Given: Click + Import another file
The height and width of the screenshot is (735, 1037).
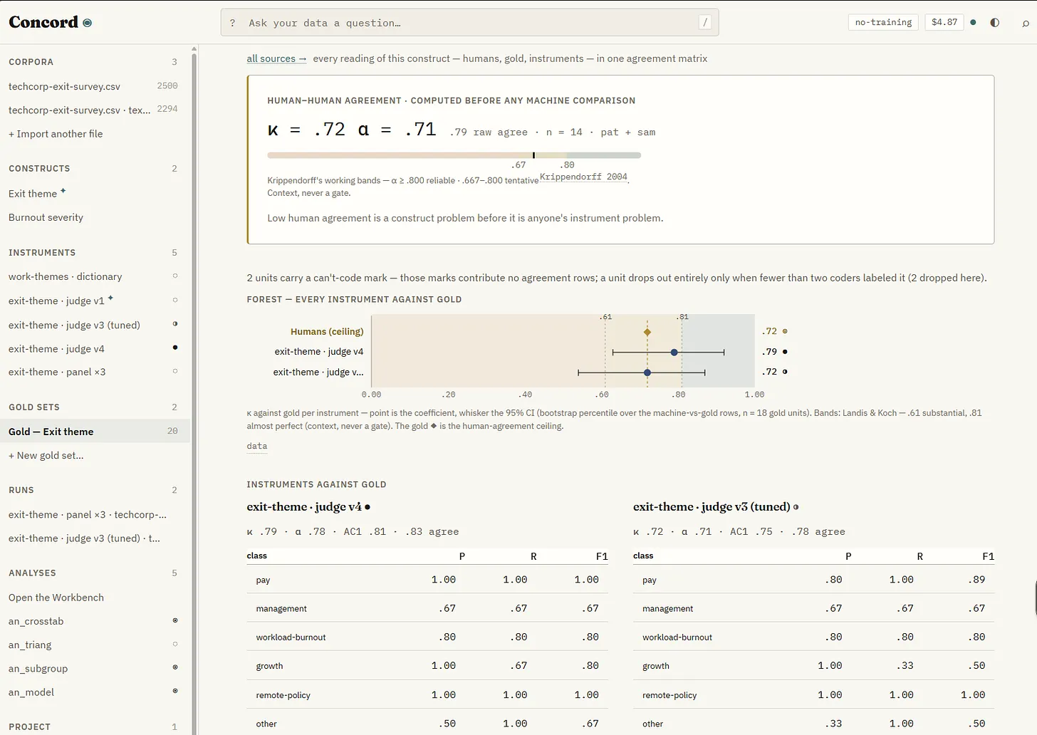Looking at the screenshot, I should point(56,134).
